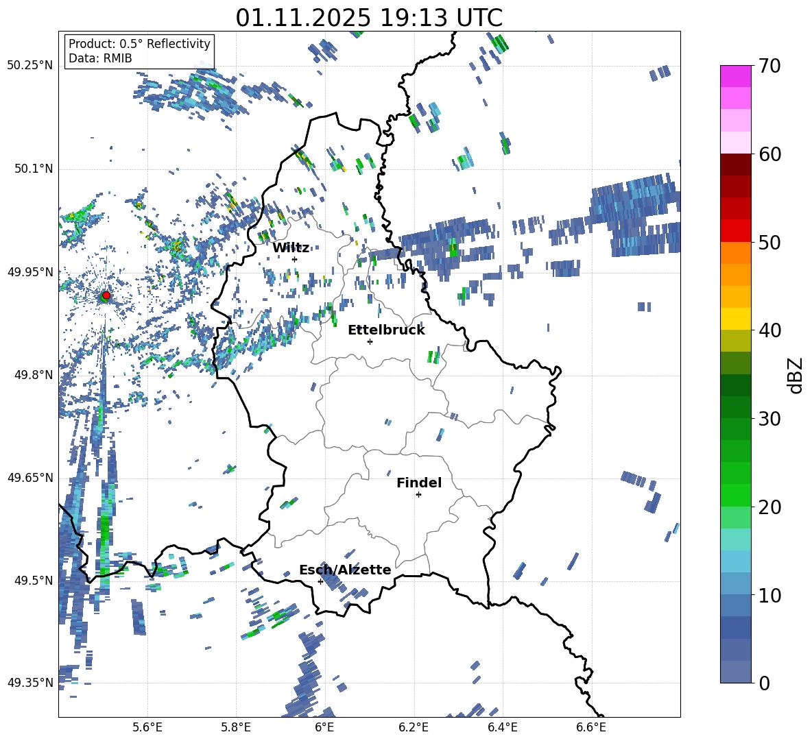Select the Findel station label
The height and width of the screenshot is (741, 812).
419,483
